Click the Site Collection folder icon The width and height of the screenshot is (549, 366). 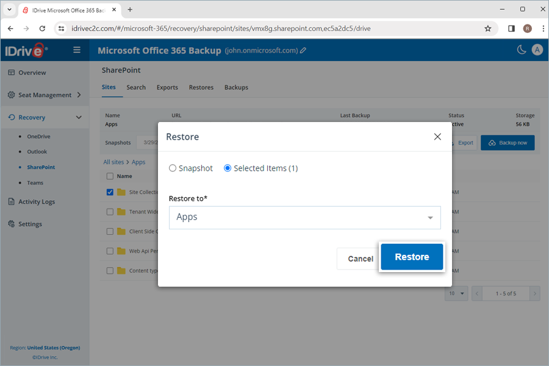[121, 192]
